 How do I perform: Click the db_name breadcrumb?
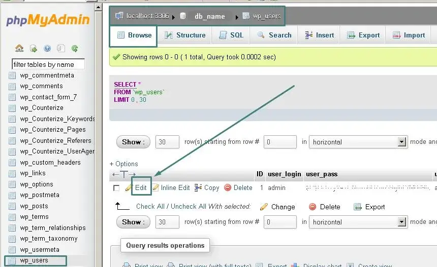click(x=209, y=16)
